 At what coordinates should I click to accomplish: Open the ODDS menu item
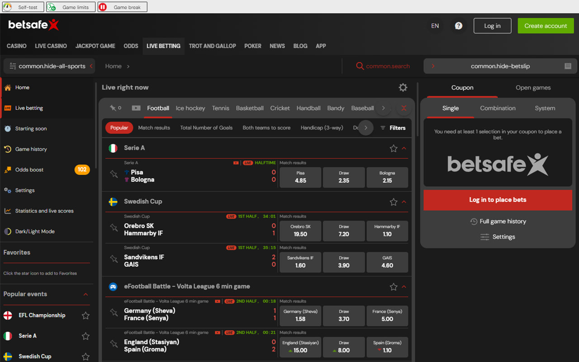[131, 46]
